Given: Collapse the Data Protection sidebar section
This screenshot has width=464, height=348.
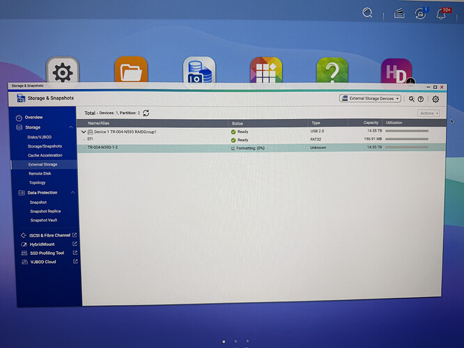Looking at the screenshot, I should coord(72,193).
